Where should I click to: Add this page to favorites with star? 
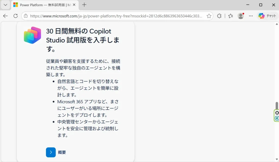click(209, 16)
